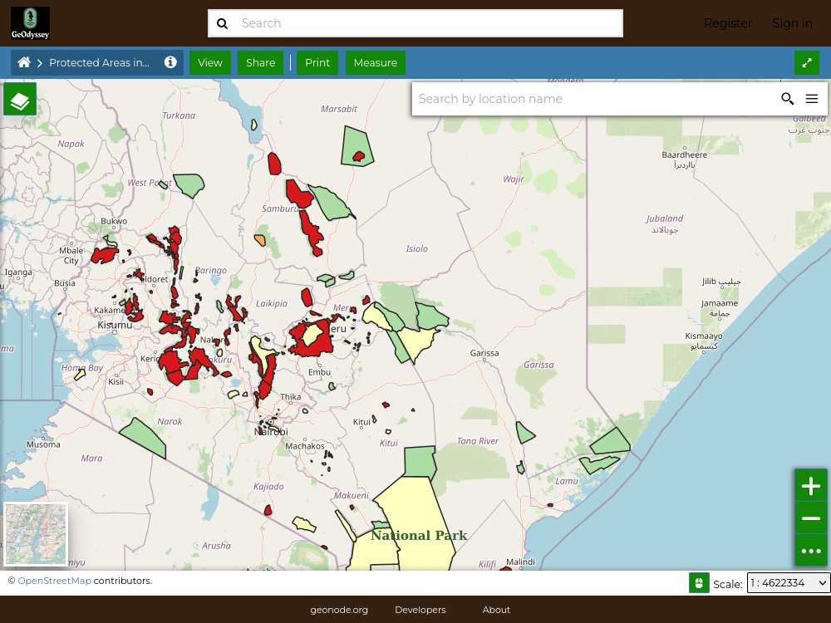Zoom in with the plus button
Image resolution: width=831 pixels, height=623 pixels.
pyautogui.click(x=811, y=486)
